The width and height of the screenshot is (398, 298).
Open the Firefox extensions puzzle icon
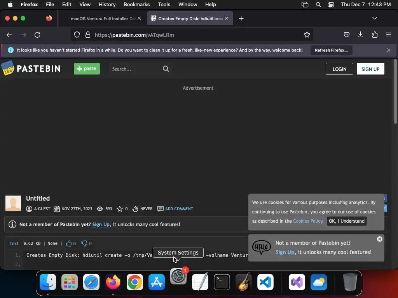coord(375,35)
